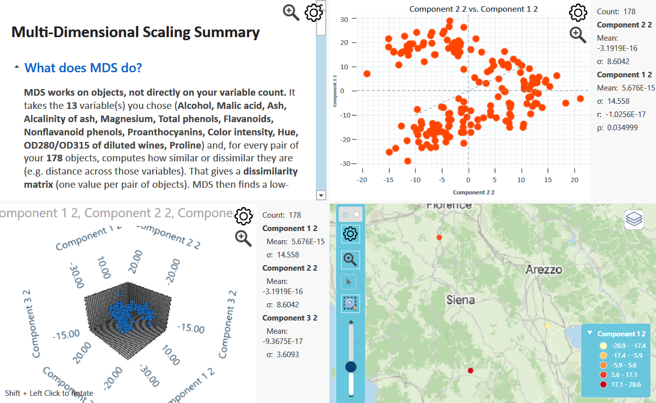Open scatter plot settings gear

pos(578,12)
